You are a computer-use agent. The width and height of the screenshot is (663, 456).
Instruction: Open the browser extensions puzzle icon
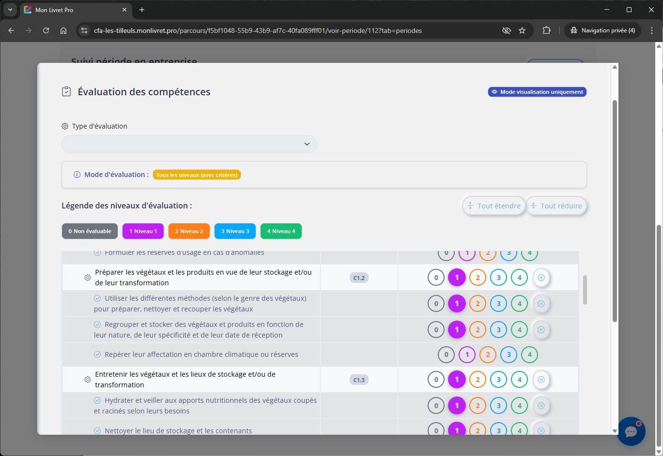pos(546,30)
